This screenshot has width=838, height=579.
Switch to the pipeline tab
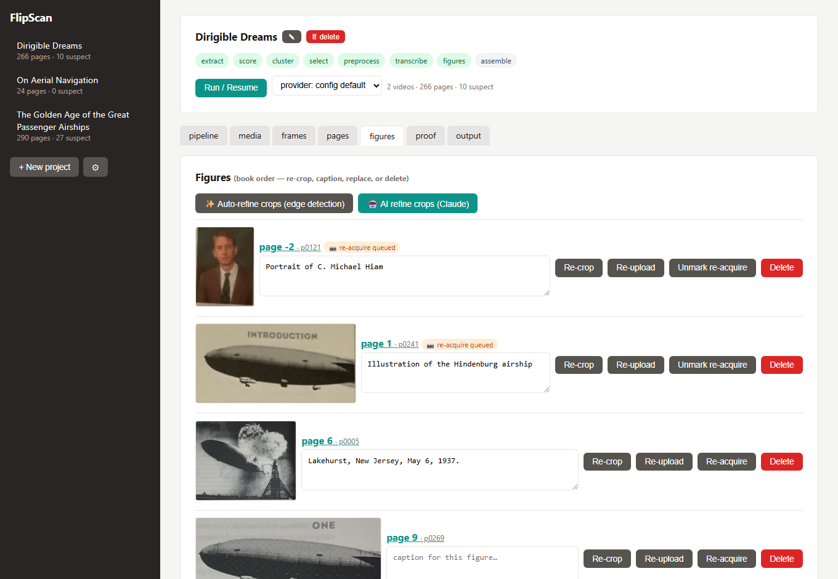tap(203, 136)
